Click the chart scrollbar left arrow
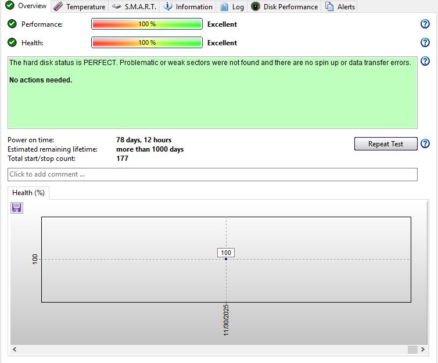 15,349
